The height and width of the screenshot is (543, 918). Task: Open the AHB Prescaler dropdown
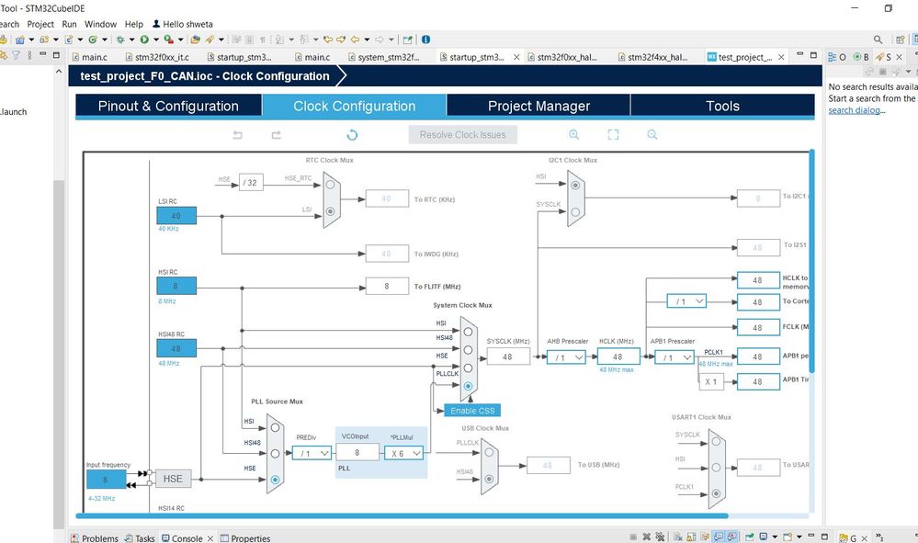point(566,356)
